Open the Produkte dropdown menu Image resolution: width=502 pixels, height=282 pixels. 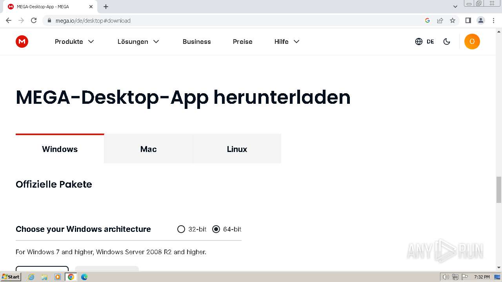pyautogui.click(x=75, y=42)
